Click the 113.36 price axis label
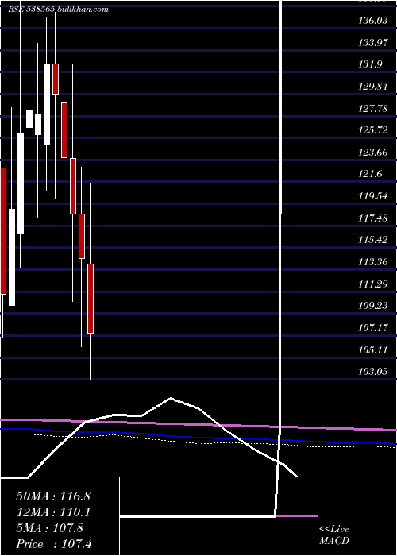Image resolution: width=397 pixels, height=556 pixels. point(373,262)
